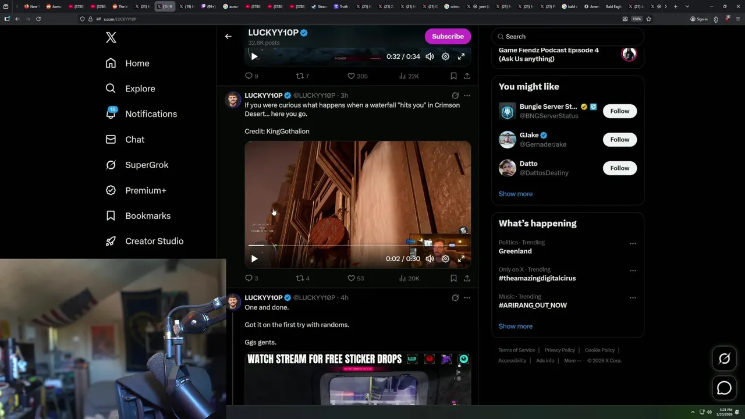Reload the page in browser toolbar
The image size is (745, 419).
point(38,19)
